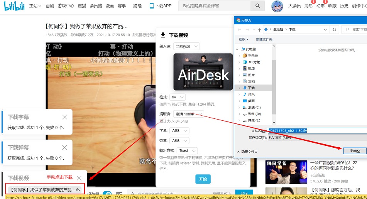Click the 保存(S) button
Viewport: 367px width, 199px height.
tap(355, 151)
